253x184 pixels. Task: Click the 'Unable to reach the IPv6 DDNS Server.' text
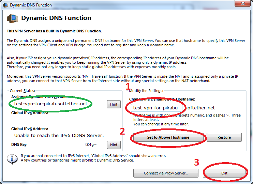(x=59, y=136)
